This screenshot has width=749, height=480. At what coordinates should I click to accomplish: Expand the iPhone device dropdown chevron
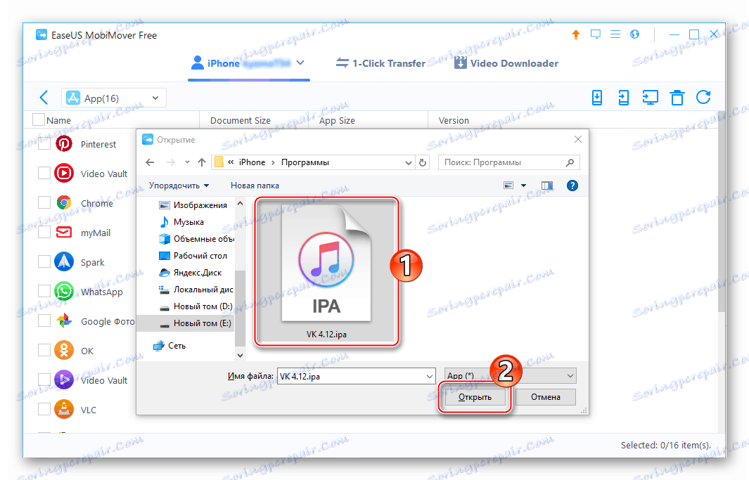coord(300,63)
